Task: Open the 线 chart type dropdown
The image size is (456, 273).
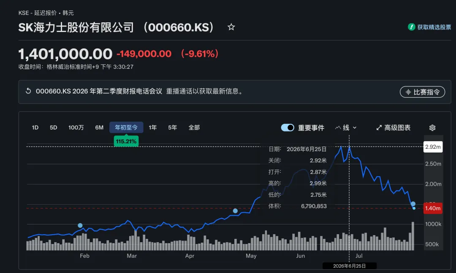Action: coord(345,128)
